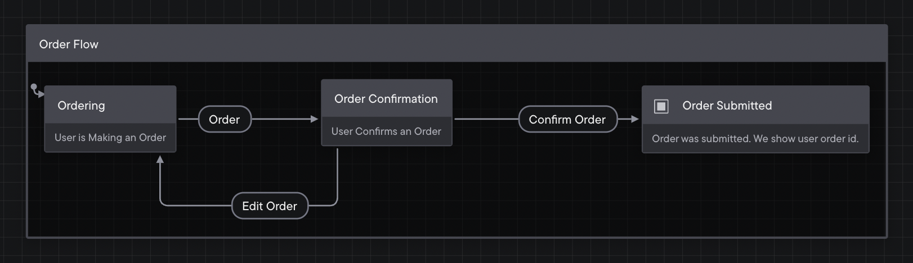Click the 'User Confirms an Order' description
Viewport: 913px width, 263px height.
386,131
